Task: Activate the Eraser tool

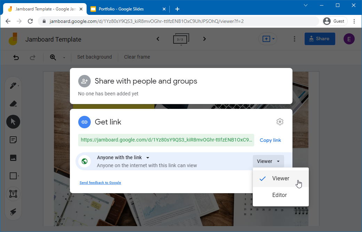Action: [13, 103]
